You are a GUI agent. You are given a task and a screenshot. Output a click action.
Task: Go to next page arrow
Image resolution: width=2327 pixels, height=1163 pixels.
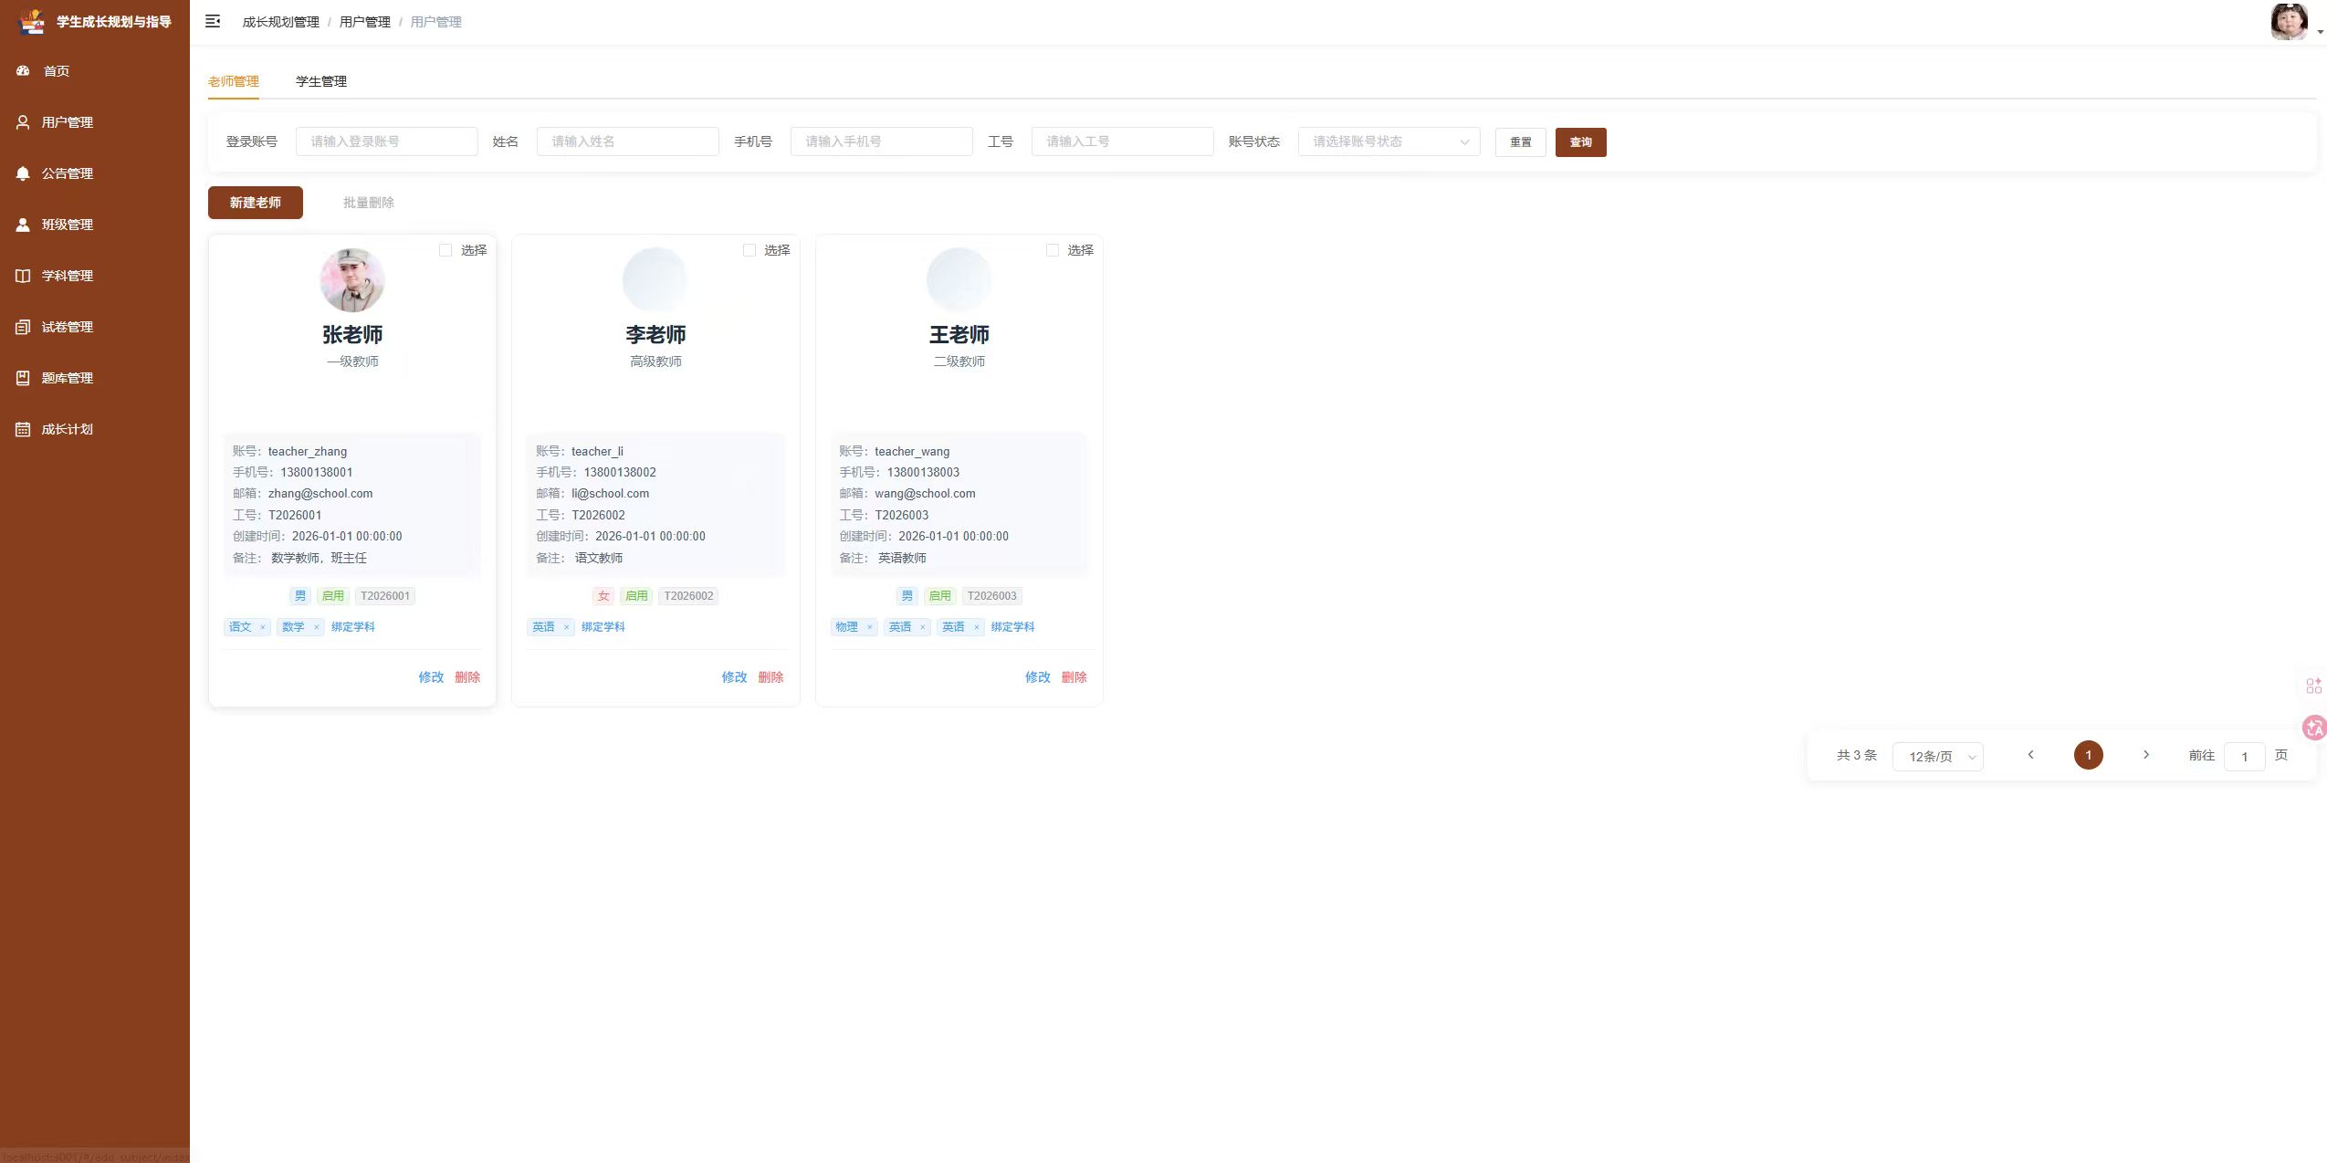[2146, 755]
